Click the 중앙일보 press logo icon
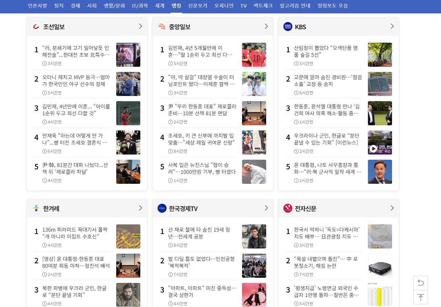 click(162, 26)
